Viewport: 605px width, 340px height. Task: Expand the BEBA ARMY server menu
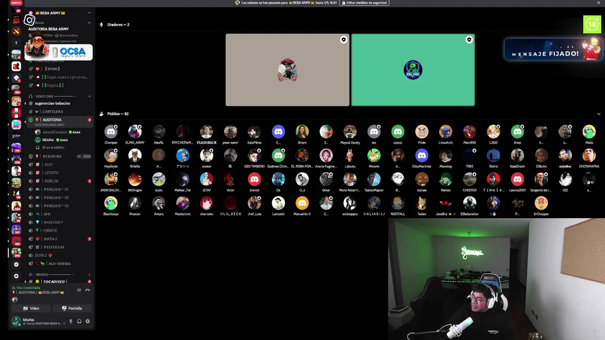point(89,13)
